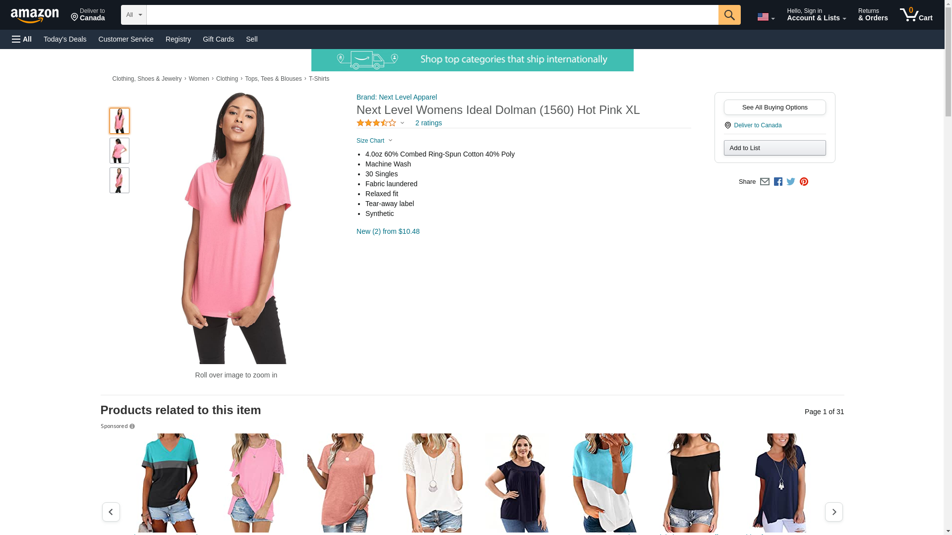Open Gift Cards navigation item
952x535 pixels.
tap(218, 39)
